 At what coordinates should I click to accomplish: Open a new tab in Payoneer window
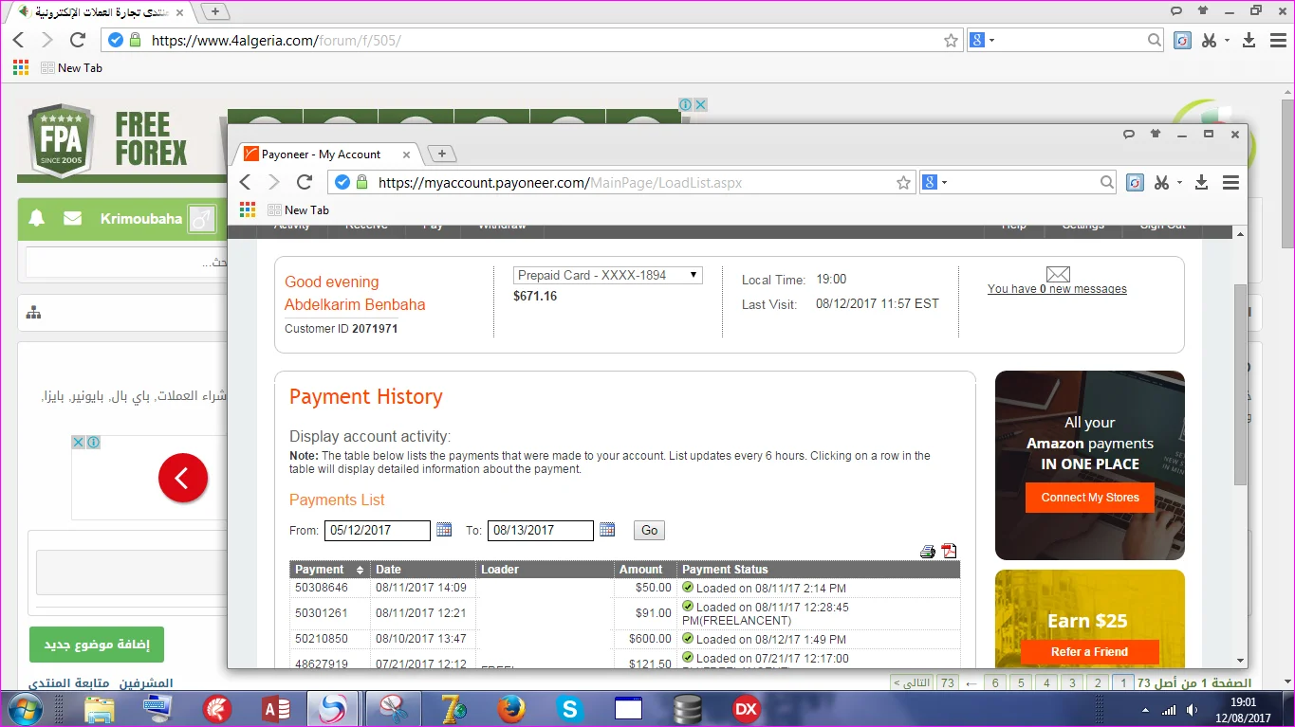[x=441, y=154]
